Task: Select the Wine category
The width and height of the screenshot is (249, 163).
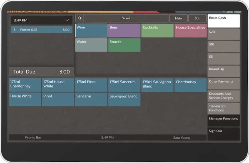Action: click(x=91, y=30)
